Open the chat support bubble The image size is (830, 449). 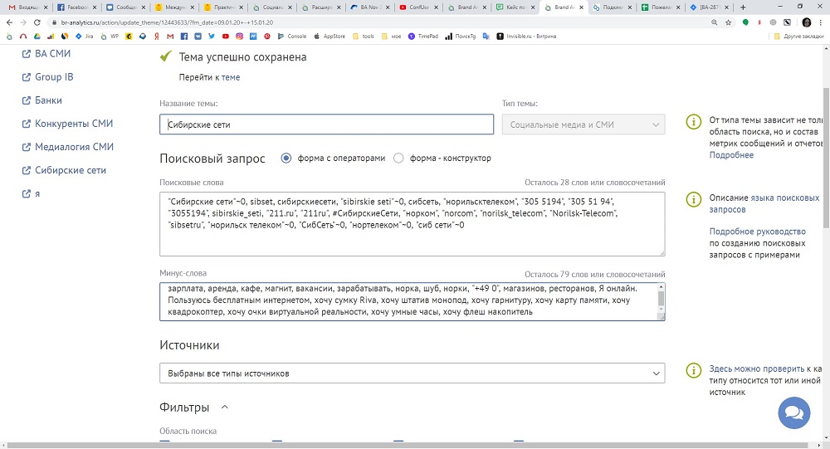pos(794,413)
